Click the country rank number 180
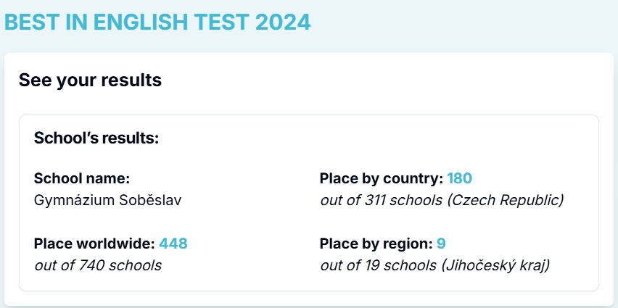Screen dimensions: 618x308 (x=460, y=178)
